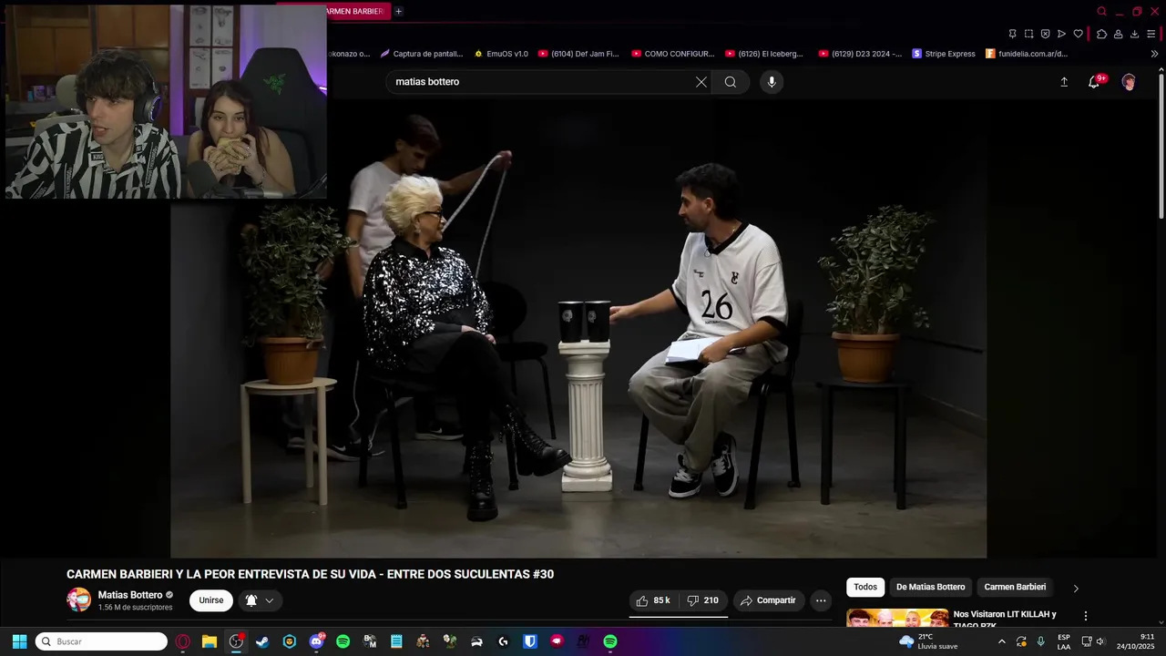Open the EmuOS v1.0 bookmark
This screenshot has width=1166, height=656.
(500, 54)
